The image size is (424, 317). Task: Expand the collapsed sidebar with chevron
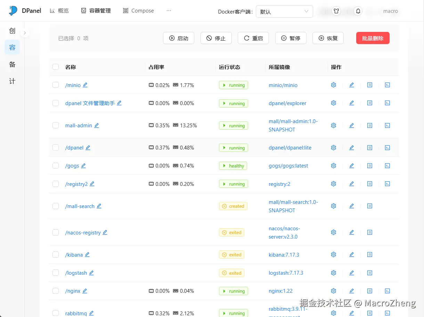tap(25, 33)
